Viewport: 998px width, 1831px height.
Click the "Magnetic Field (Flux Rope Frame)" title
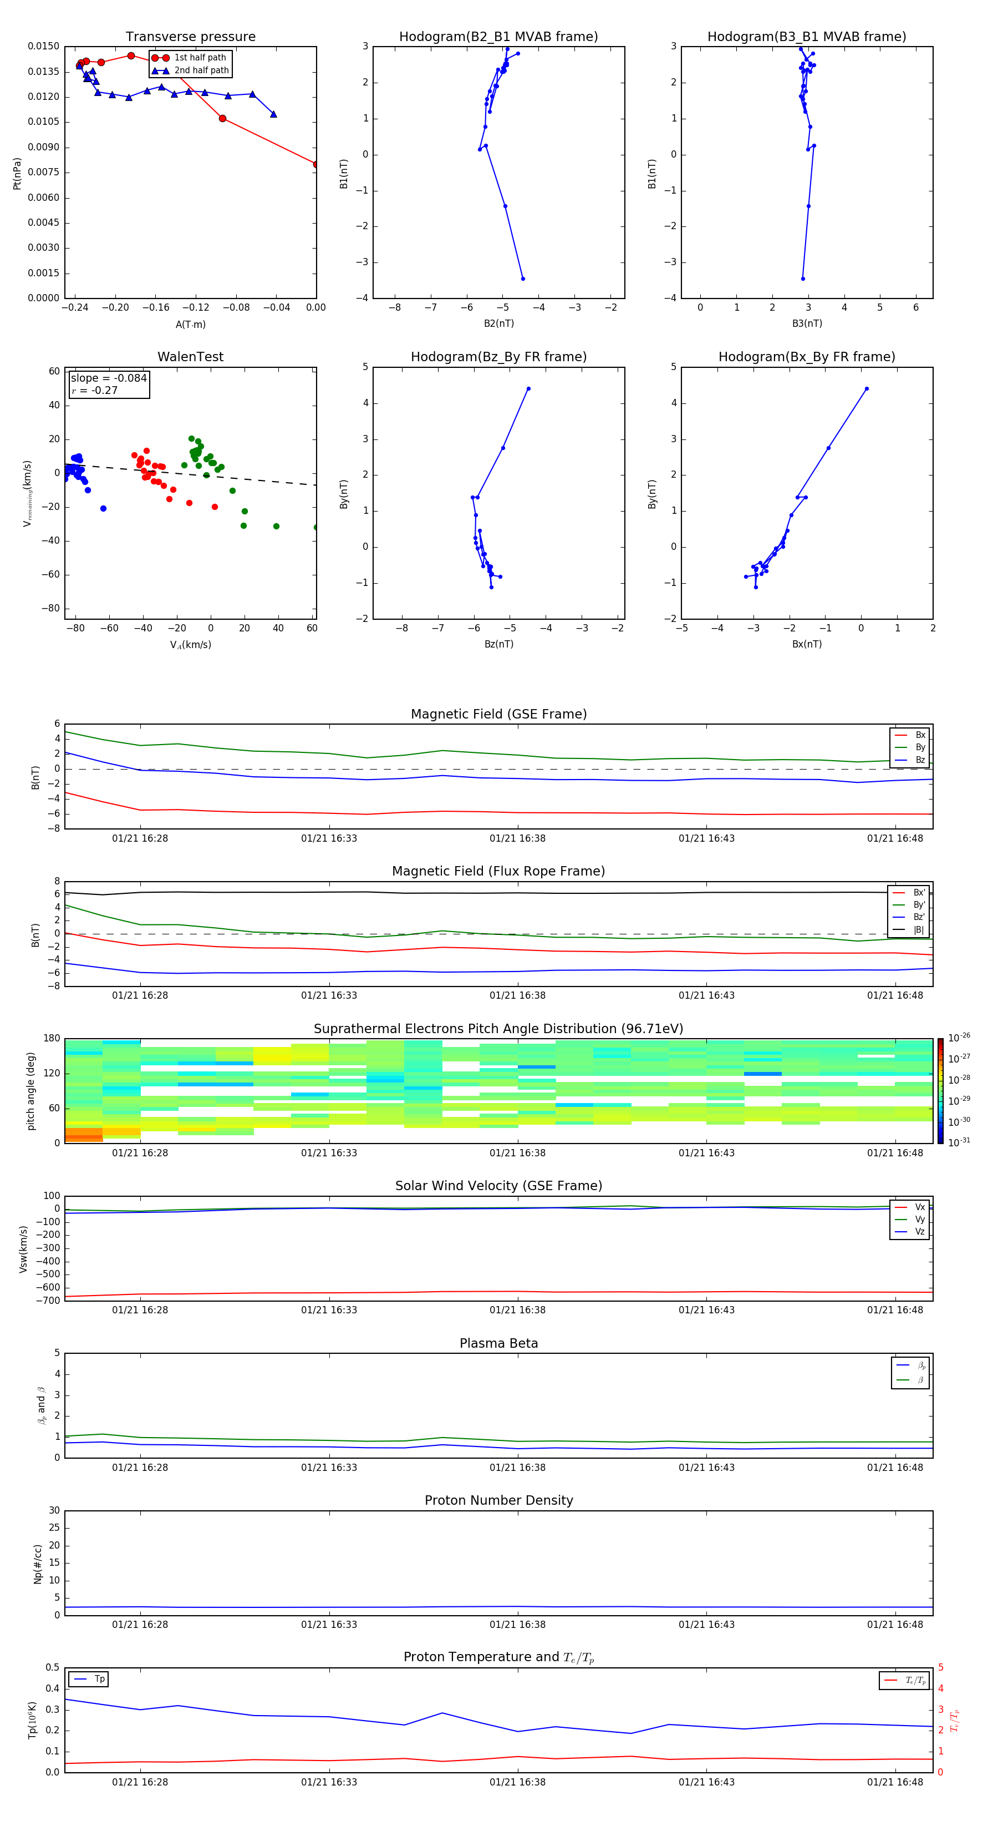pyautogui.click(x=498, y=872)
